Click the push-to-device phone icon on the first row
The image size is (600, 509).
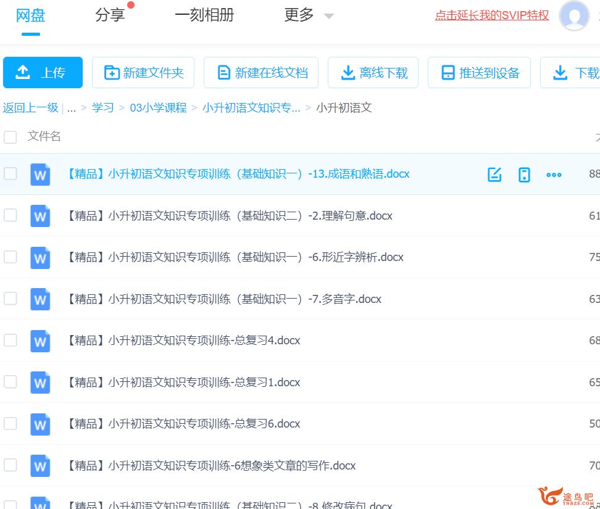coord(524,175)
